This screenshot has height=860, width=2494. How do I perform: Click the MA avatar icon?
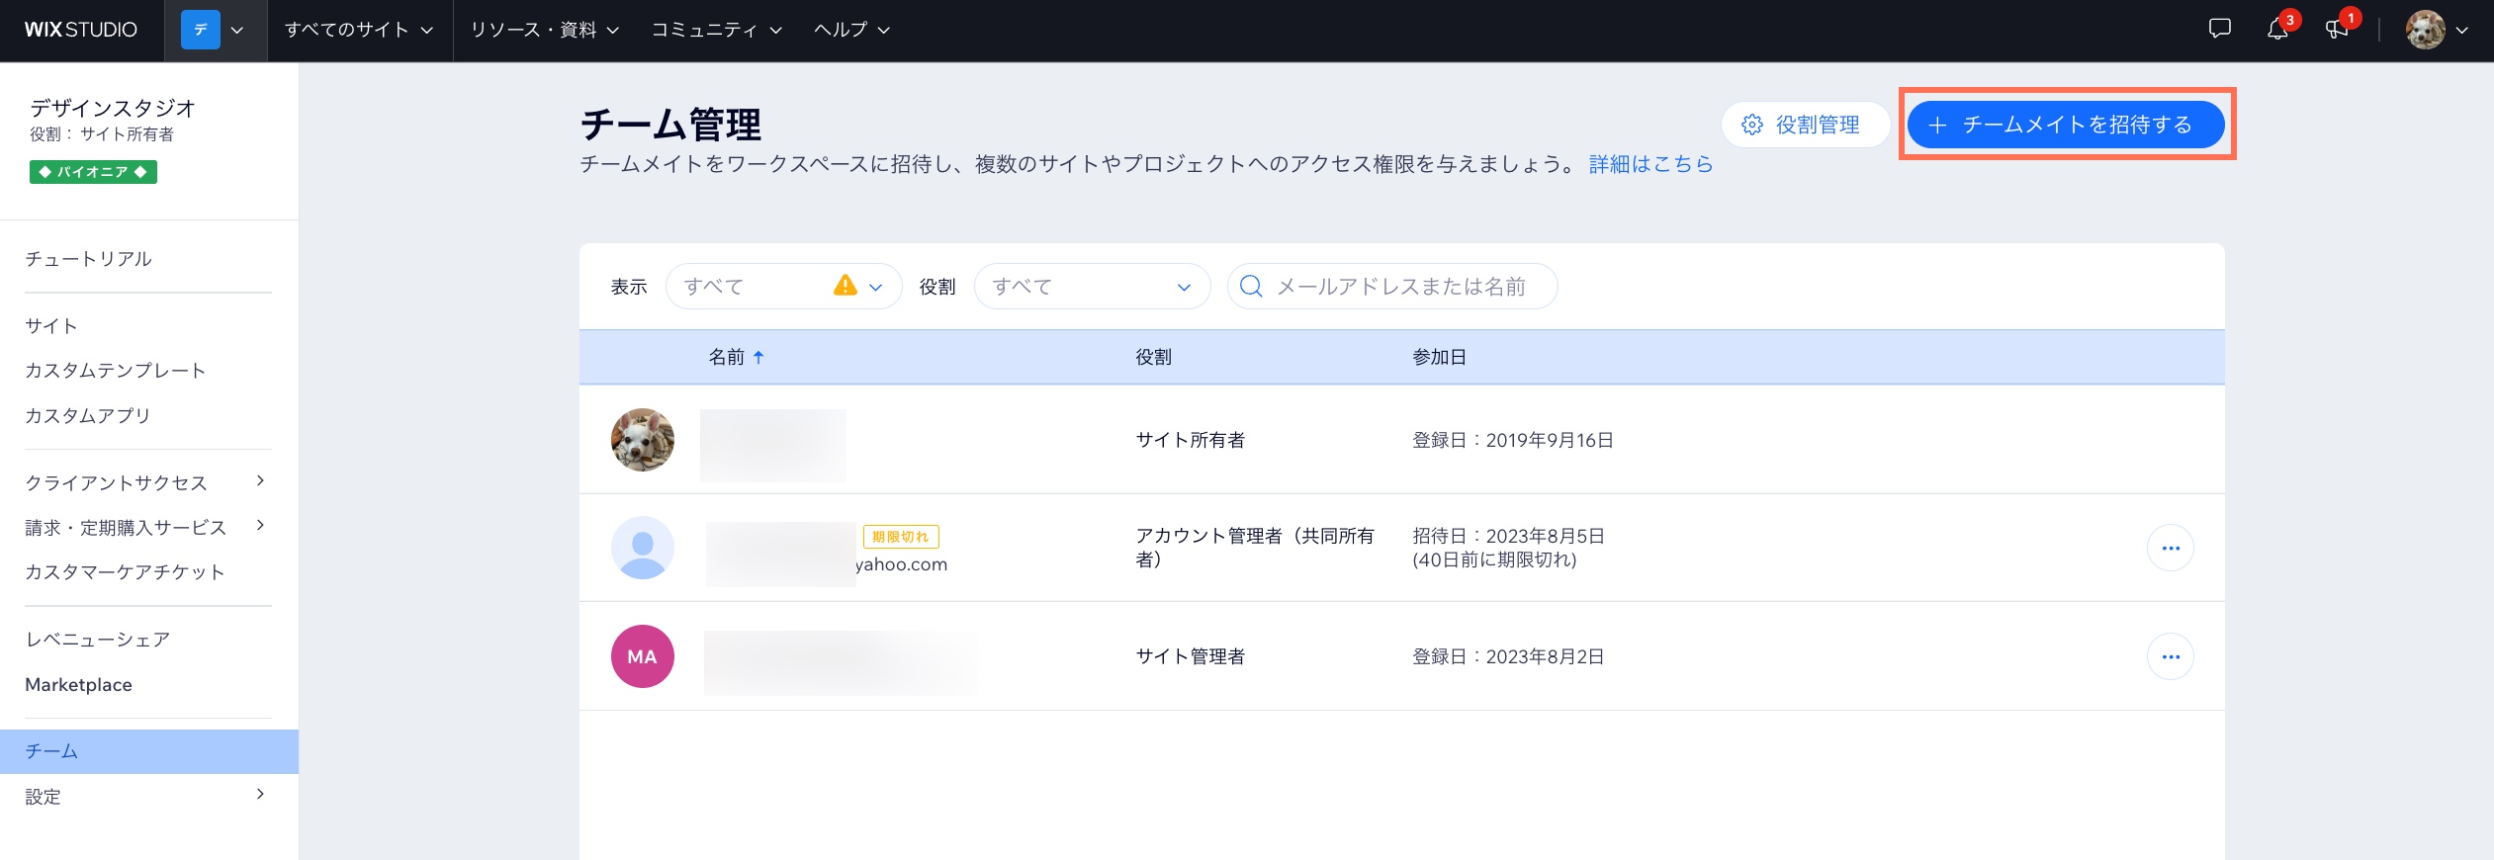[x=643, y=656]
